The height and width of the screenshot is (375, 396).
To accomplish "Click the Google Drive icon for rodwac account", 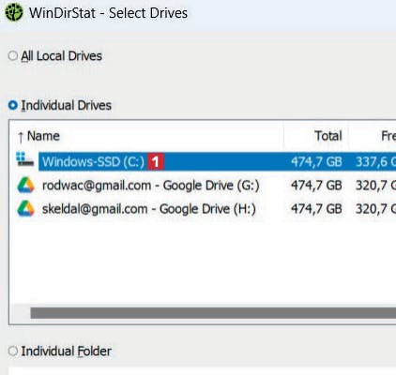I will tap(25, 185).
